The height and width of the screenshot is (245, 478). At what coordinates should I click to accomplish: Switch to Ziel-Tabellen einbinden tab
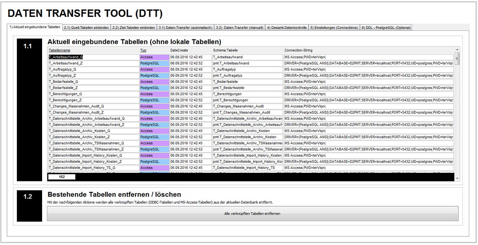pyautogui.click(x=134, y=28)
